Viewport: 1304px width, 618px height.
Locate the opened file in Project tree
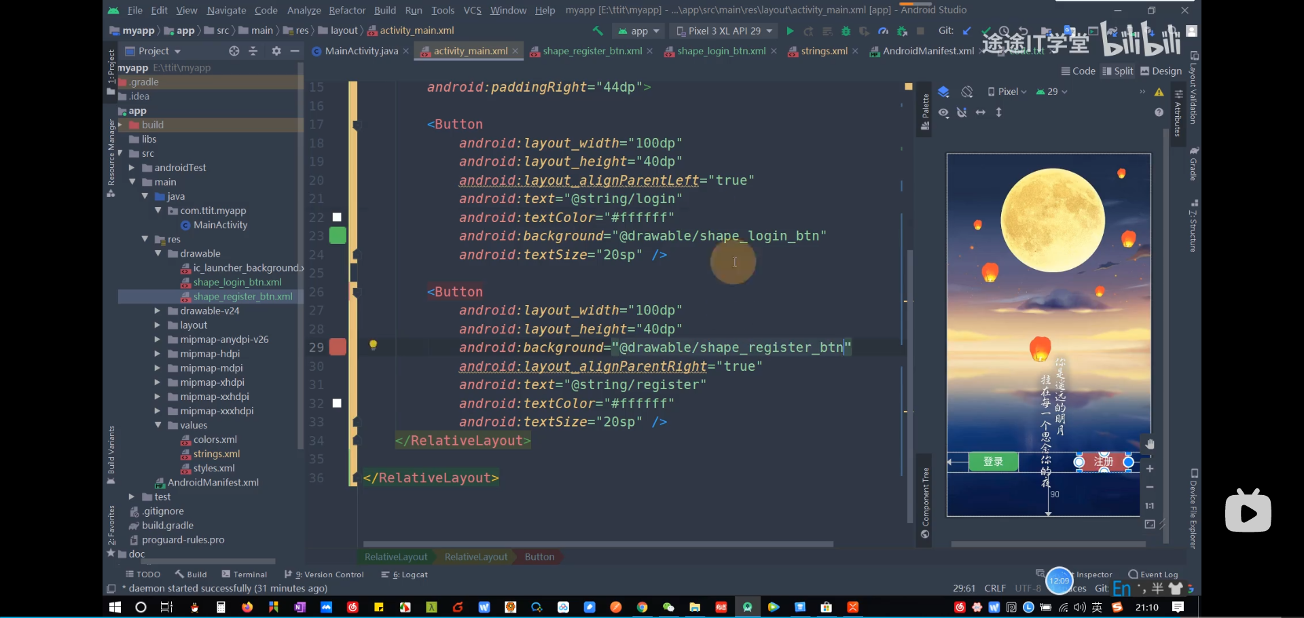[x=234, y=51]
